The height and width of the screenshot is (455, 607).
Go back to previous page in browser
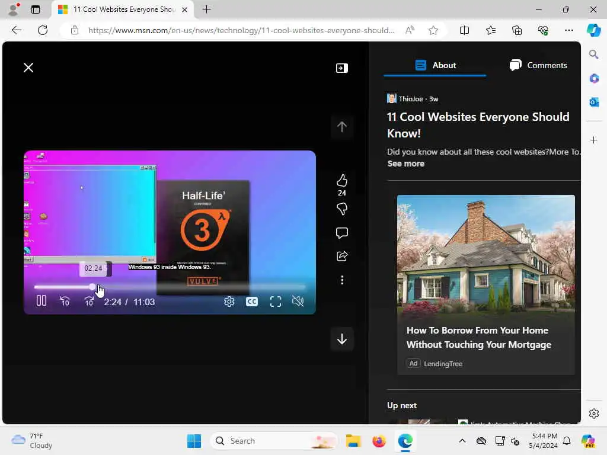(17, 30)
